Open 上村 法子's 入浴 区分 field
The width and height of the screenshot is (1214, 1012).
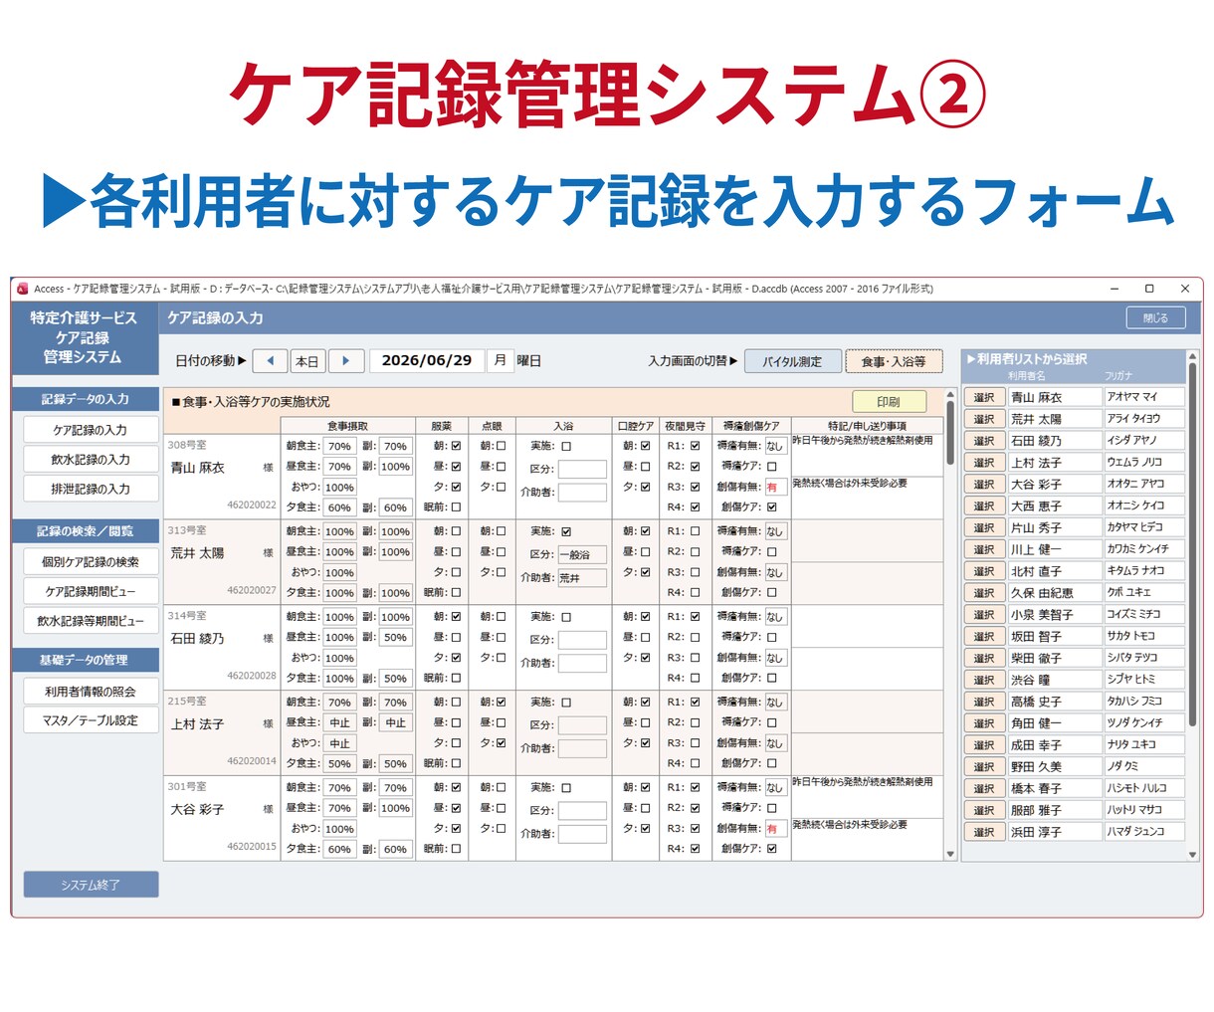pyautogui.click(x=582, y=725)
